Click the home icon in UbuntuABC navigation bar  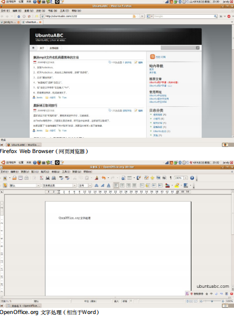[x=33, y=48]
